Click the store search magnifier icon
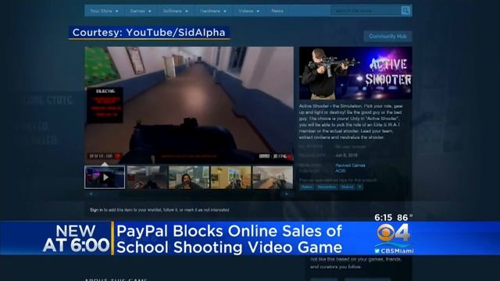The height and width of the screenshot is (281, 500). (405, 10)
